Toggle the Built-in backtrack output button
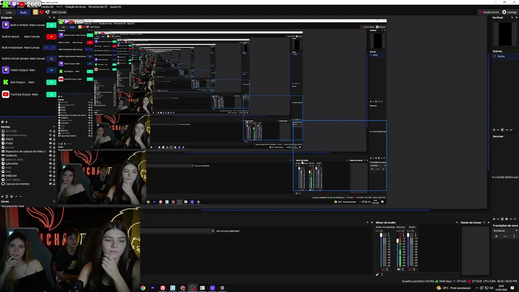 click(49, 47)
